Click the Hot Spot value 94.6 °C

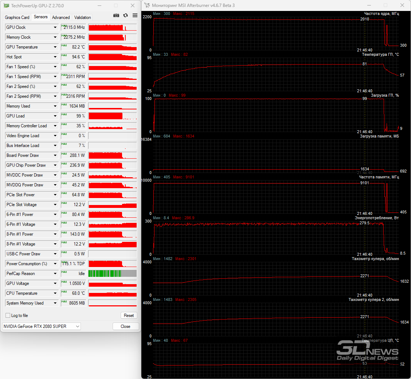click(73, 57)
